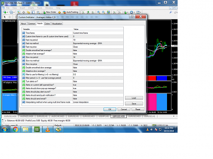This screenshot has width=213, height=159.
Task: Toggle Double smoothed fast average false value
Action: tap(98, 50)
